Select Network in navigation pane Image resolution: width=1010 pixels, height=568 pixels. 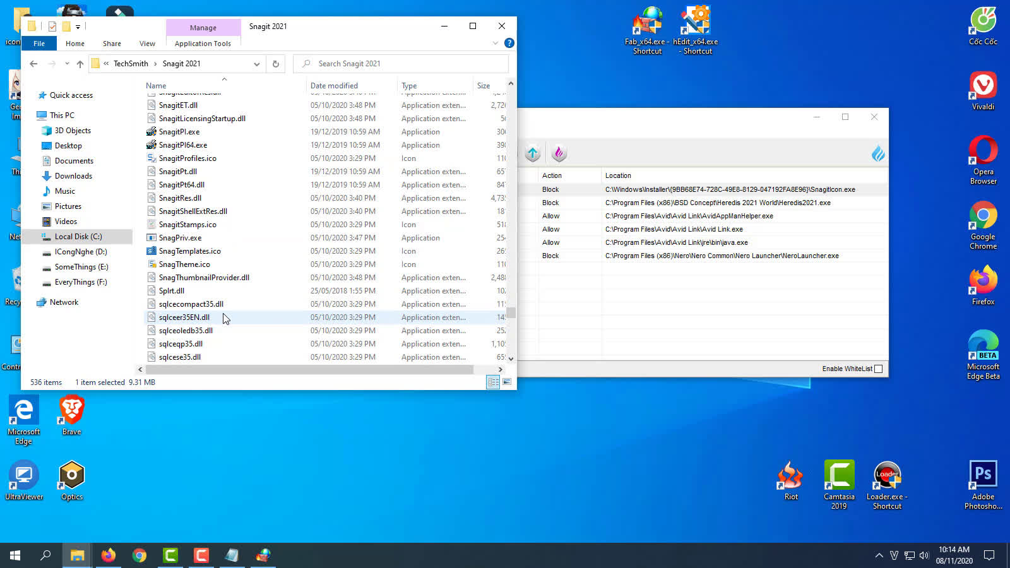[x=64, y=302]
